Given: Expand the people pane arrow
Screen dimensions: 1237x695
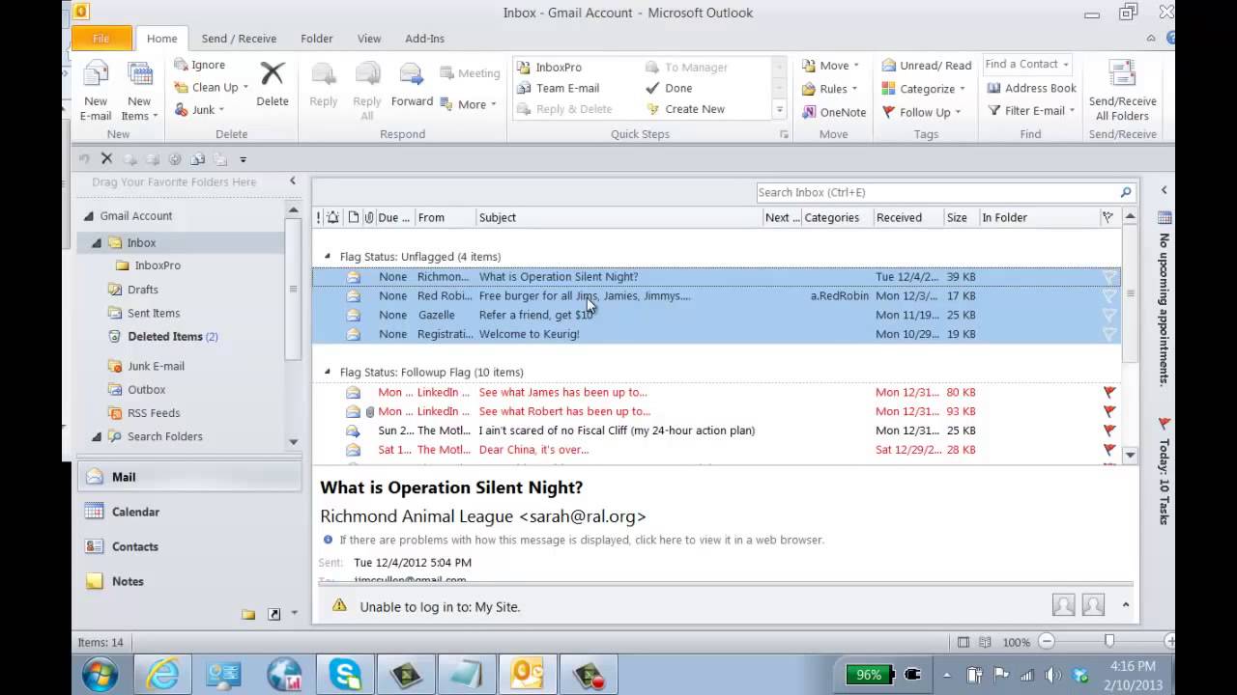Looking at the screenshot, I should click(x=1125, y=605).
